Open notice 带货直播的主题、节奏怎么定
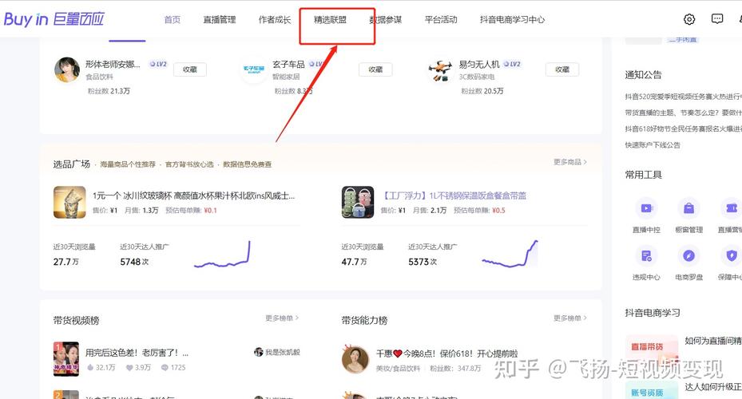This screenshot has width=742, height=399. point(684,113)
